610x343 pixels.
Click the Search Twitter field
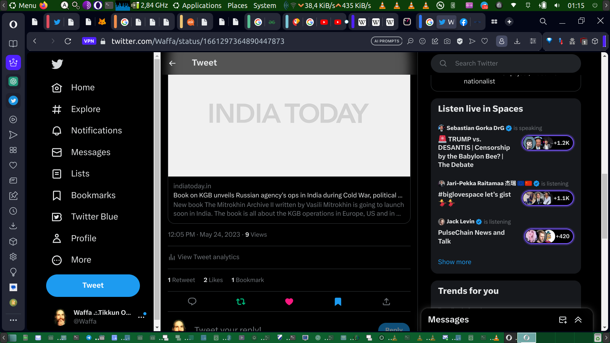506,63
